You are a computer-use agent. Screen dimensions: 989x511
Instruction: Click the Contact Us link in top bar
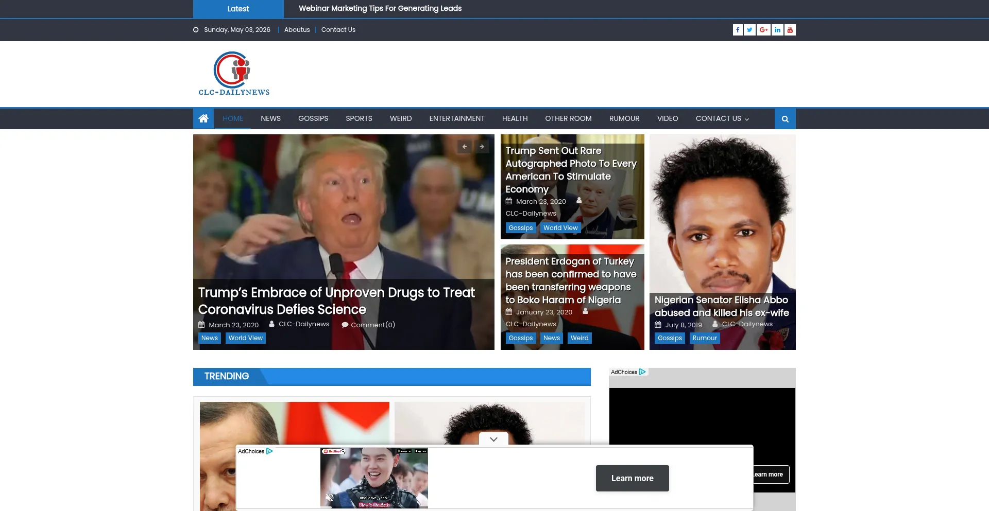pos(338,30)
